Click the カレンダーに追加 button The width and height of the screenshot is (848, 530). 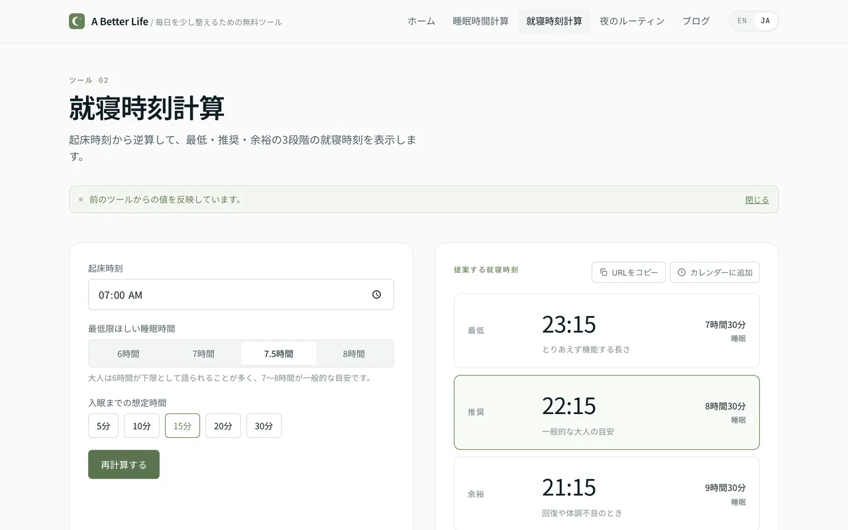[715, 272]
